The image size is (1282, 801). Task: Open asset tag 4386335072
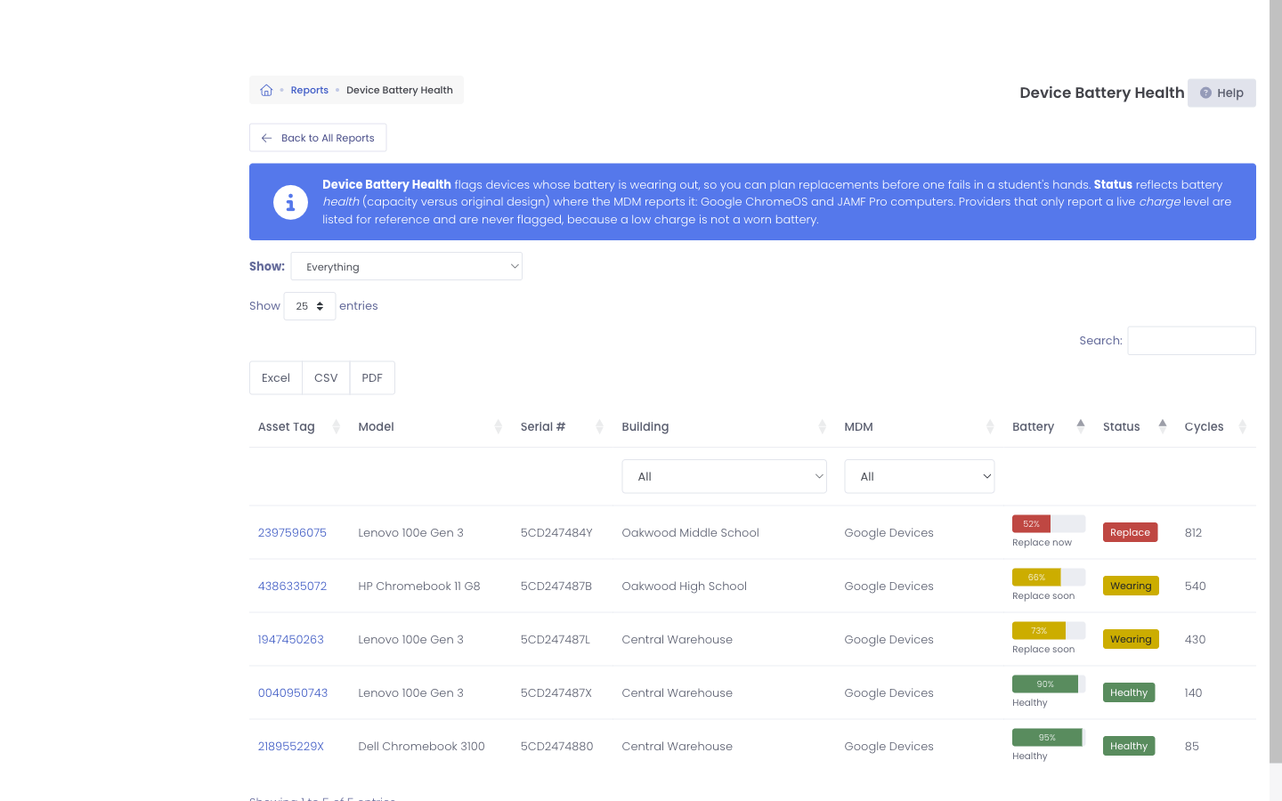tap(292, 586)
